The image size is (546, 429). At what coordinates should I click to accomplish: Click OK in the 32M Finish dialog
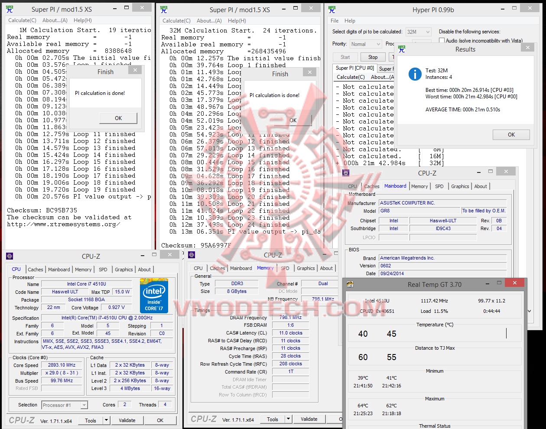pos(293,120)
